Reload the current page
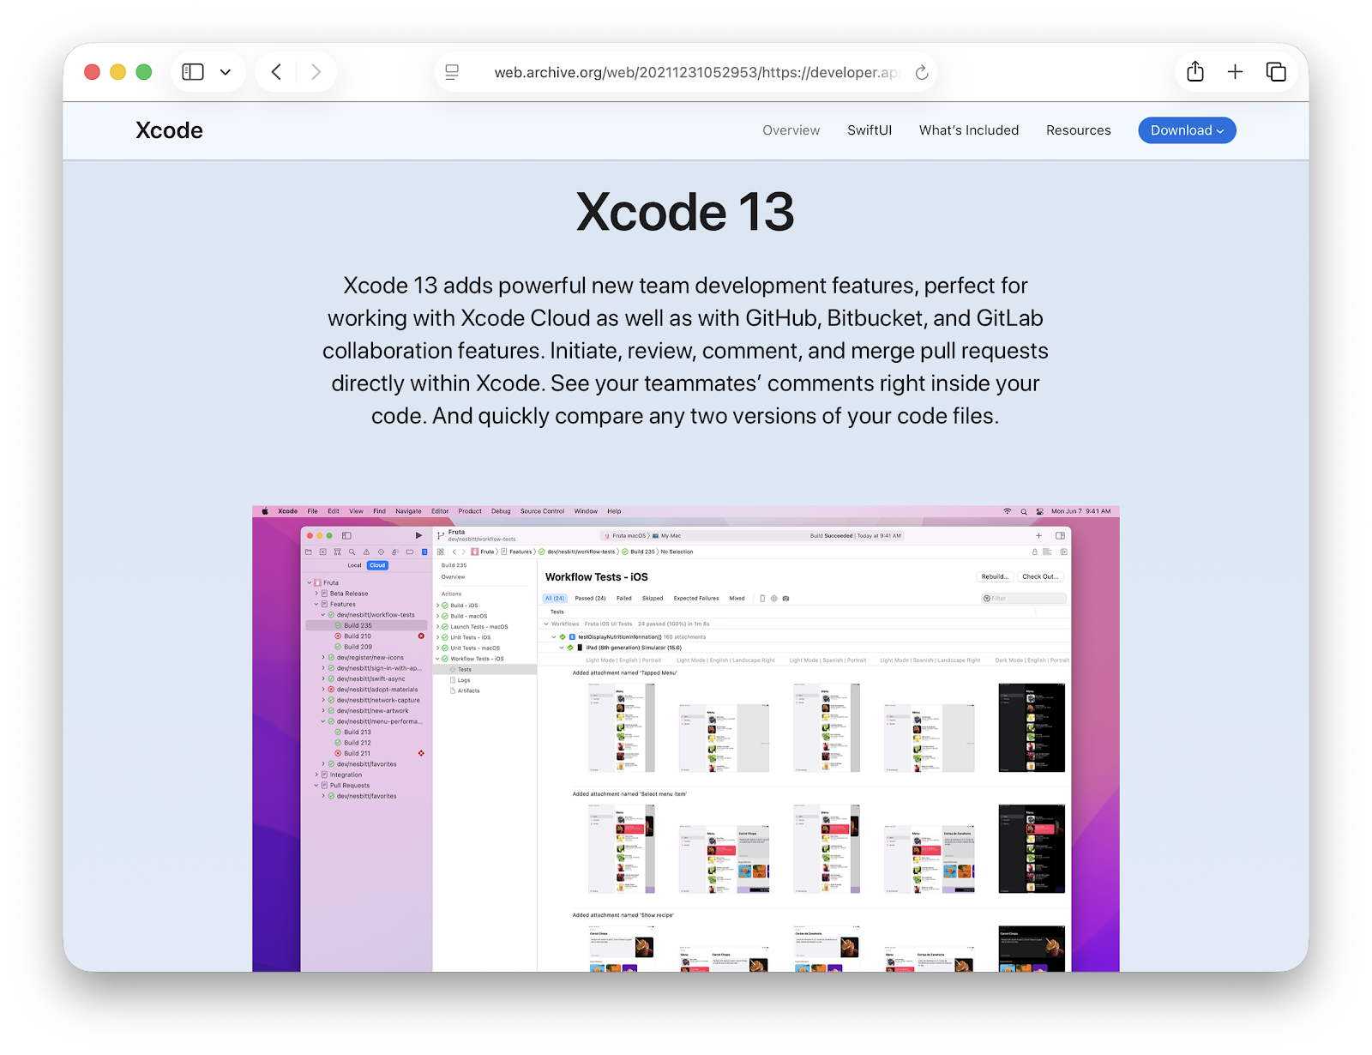Viewport: 1372px width, 1055px height. pyautogui.click(x=922, y=72)
